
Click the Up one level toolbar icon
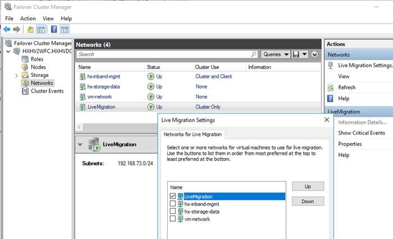[30, 29]
